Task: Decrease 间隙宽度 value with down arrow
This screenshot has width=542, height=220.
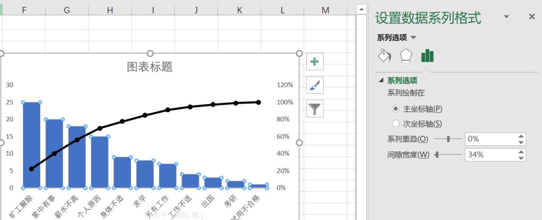Action: point(521,158)
